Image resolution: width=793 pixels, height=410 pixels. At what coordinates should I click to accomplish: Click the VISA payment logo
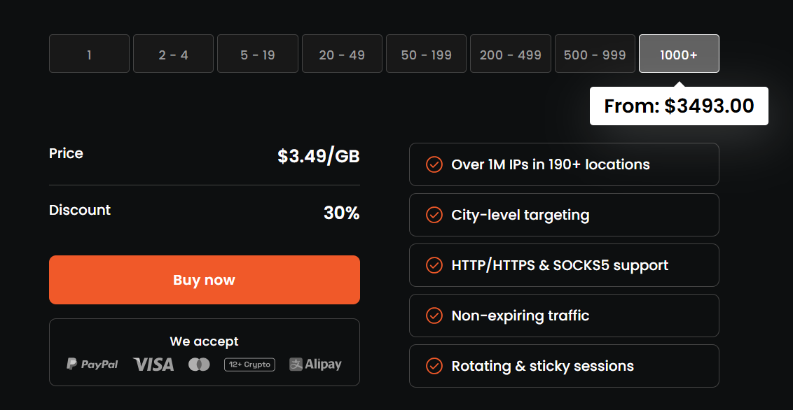tap(153, 364)
